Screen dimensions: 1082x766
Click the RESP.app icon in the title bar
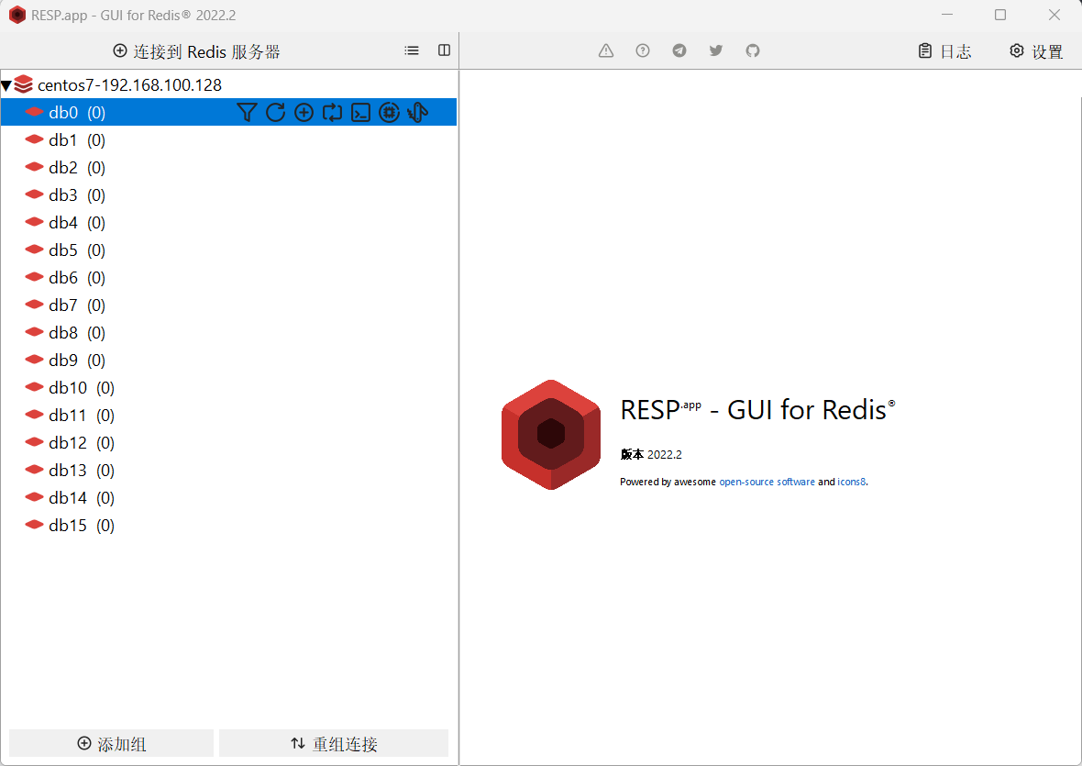pyautogui.click(x=17, y=15)
